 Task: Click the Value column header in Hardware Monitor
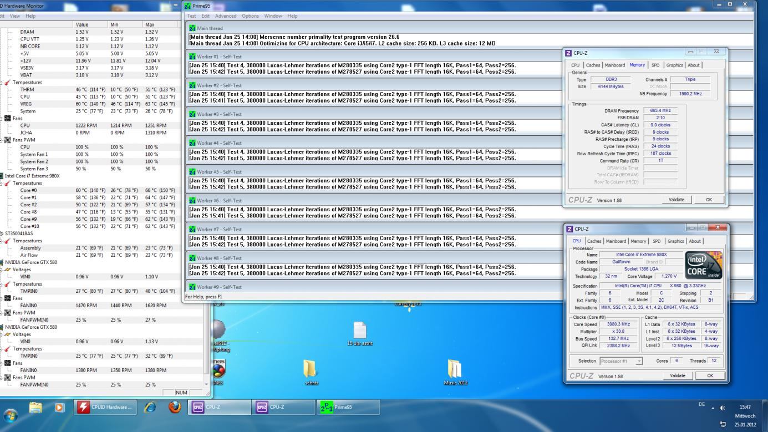pos(91,24)
